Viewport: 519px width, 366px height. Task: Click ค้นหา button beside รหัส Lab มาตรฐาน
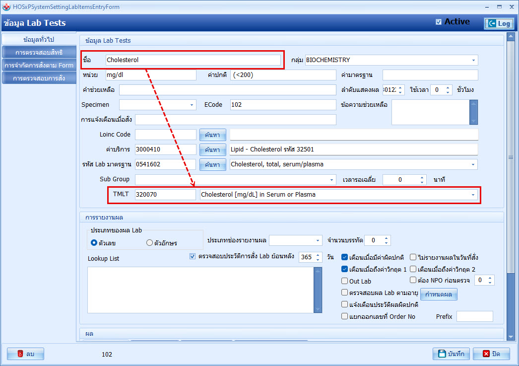(212, 164)
